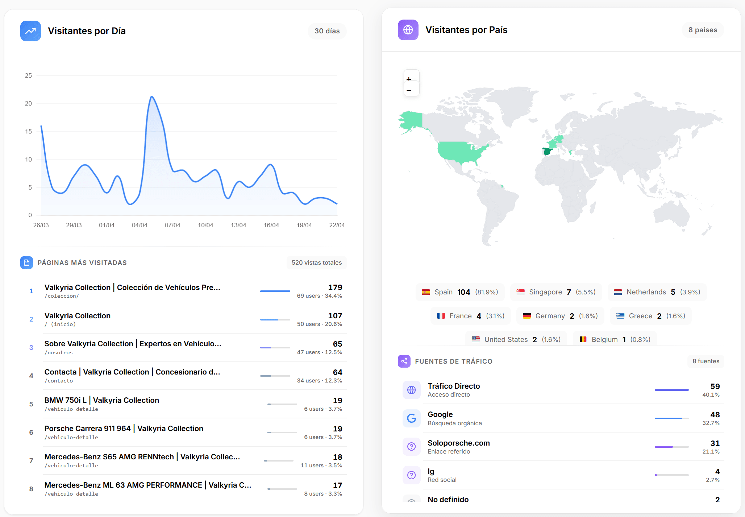Click the progress bar for /coleccion/ page
Screen dimensions: 745x517
pyautogui.click(x=275, y=291)
